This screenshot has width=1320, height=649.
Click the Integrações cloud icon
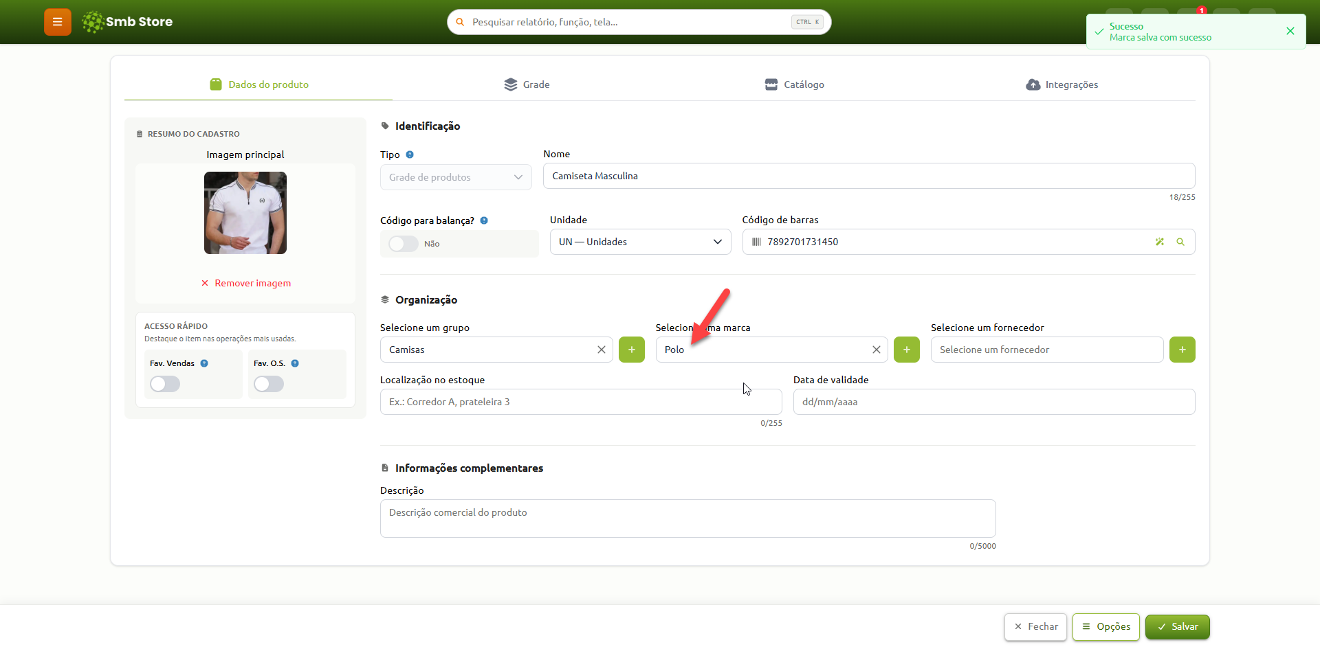(1033, 84)
